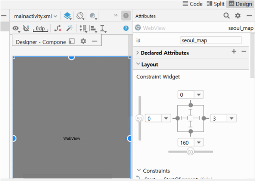
Task: Remove a declared attribute with minus
Action: pos(244,51)
